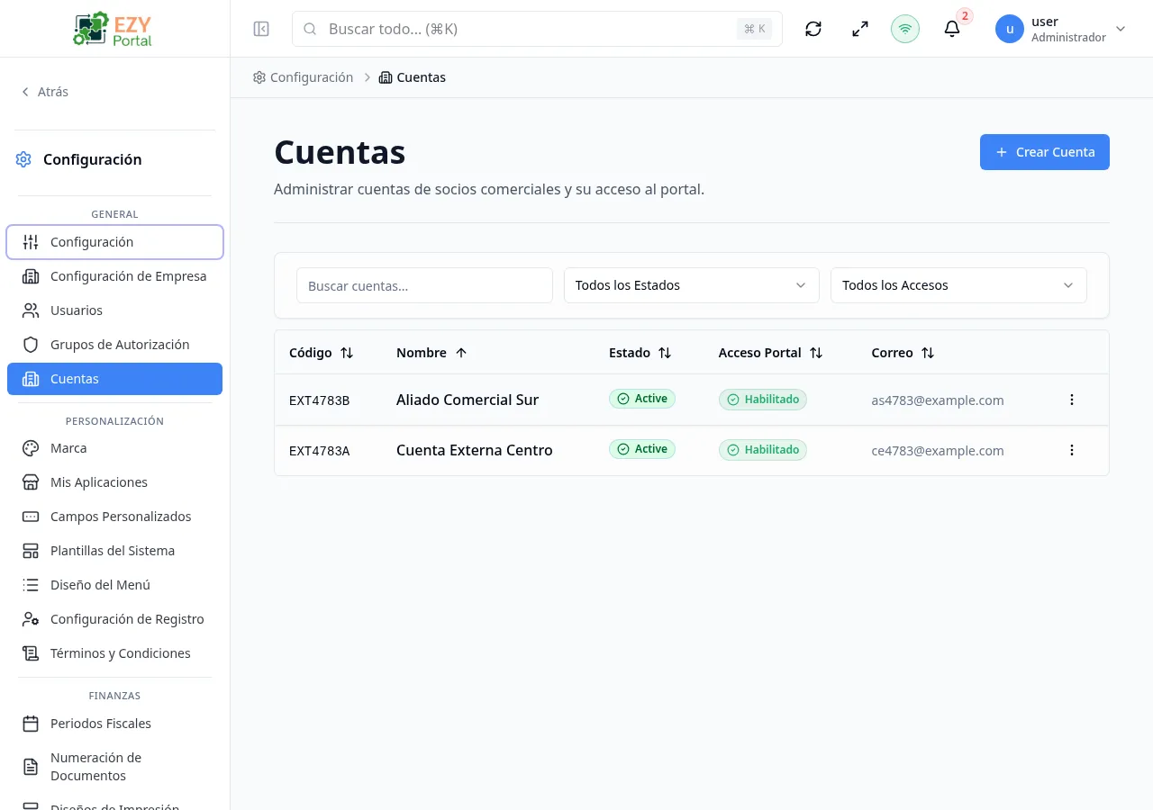Click the user avatar circle

tap(1010, 29)
